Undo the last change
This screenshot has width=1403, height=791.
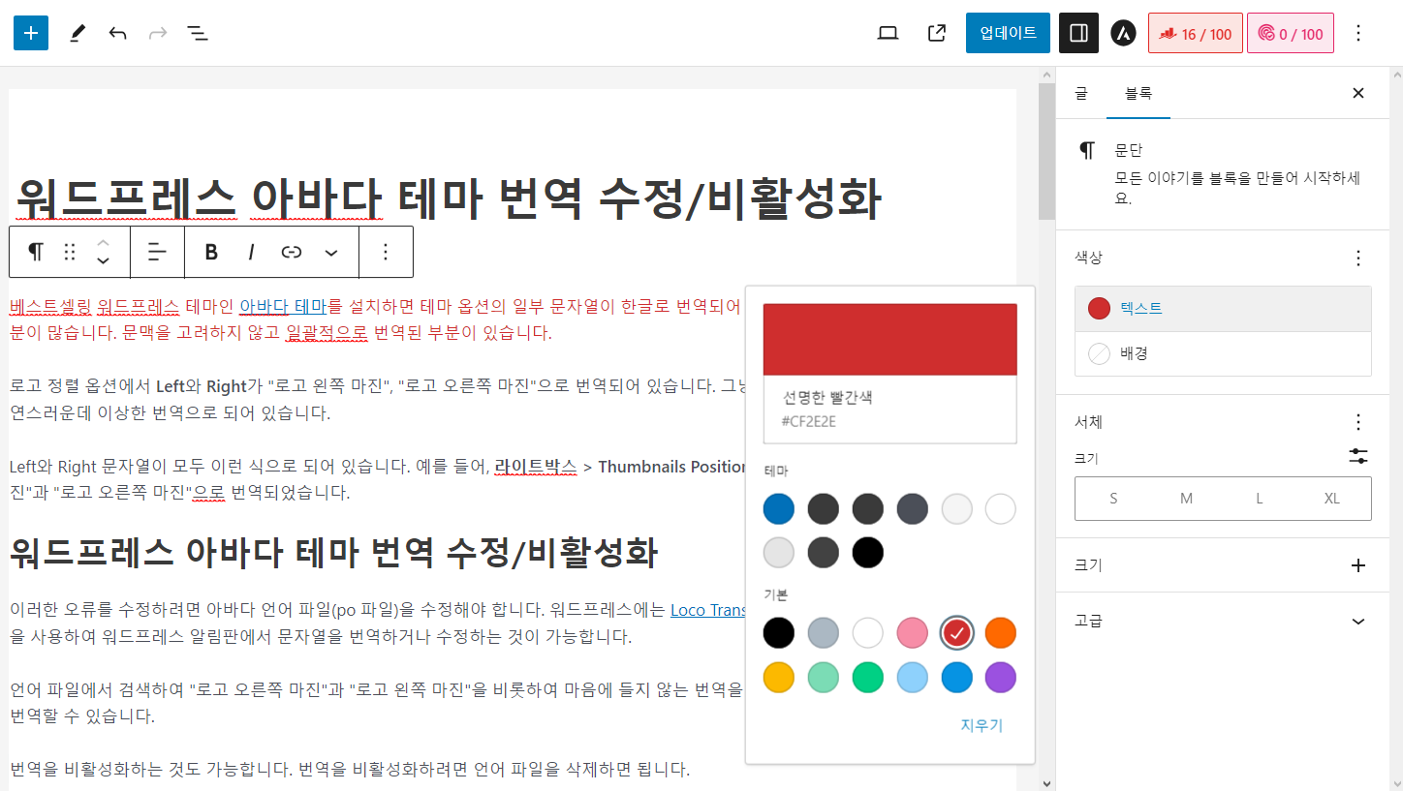[x=118, y=33]
